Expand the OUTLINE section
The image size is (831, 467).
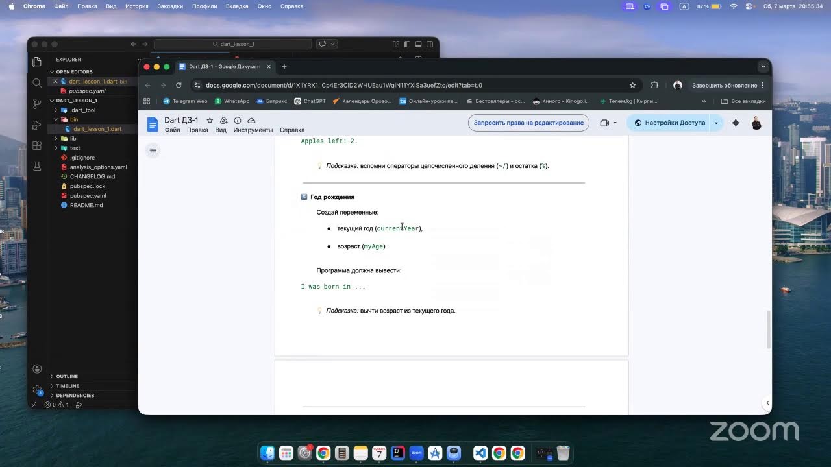(x=66, y=376)
